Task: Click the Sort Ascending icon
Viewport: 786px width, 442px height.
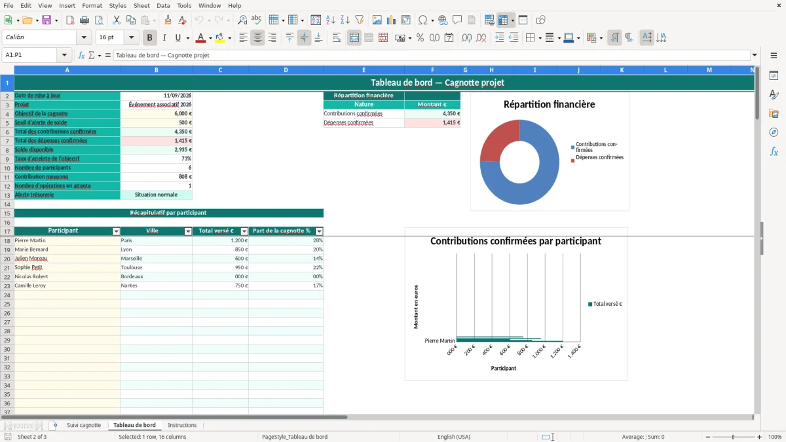Action: point(331,20)
